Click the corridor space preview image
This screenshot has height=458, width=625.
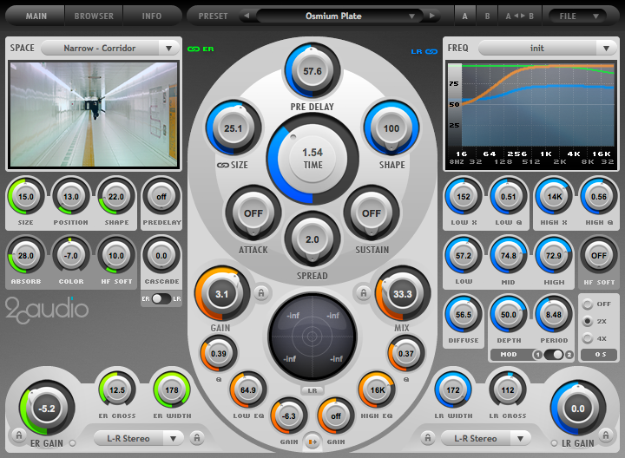tap(94, 114)
